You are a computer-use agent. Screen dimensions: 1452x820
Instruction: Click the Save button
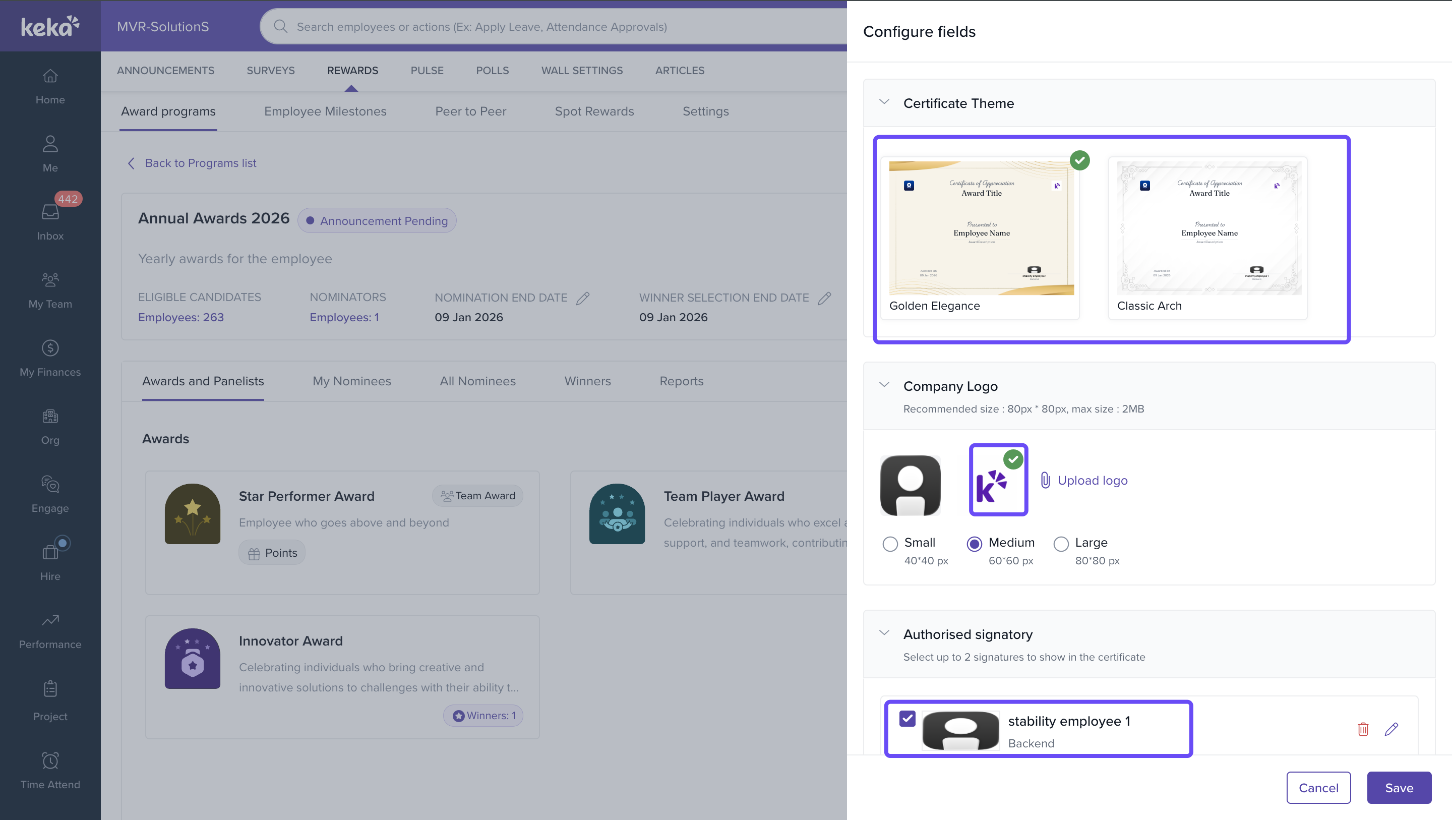click(x=1399, y=788)
